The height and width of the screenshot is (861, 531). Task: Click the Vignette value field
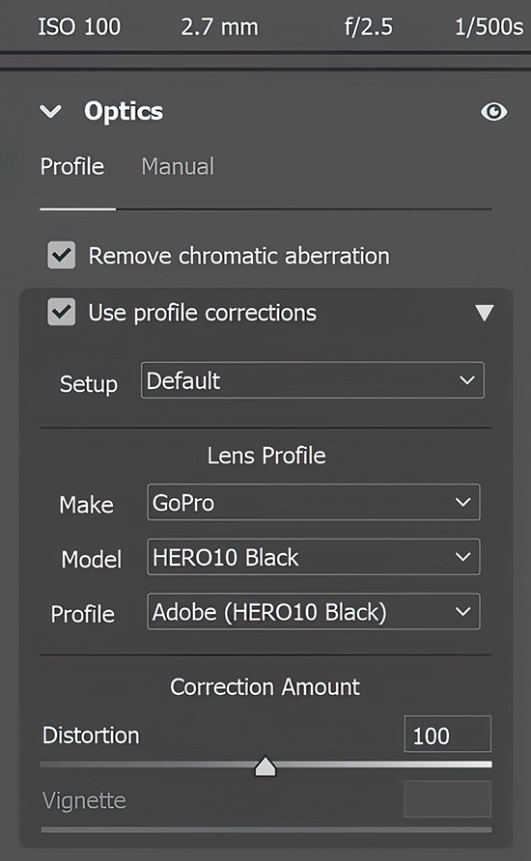(x=448, y=799)
